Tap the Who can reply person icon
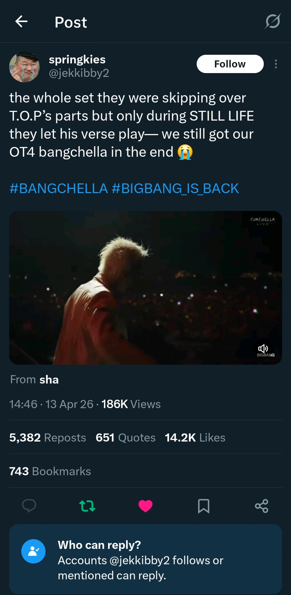 33,551
